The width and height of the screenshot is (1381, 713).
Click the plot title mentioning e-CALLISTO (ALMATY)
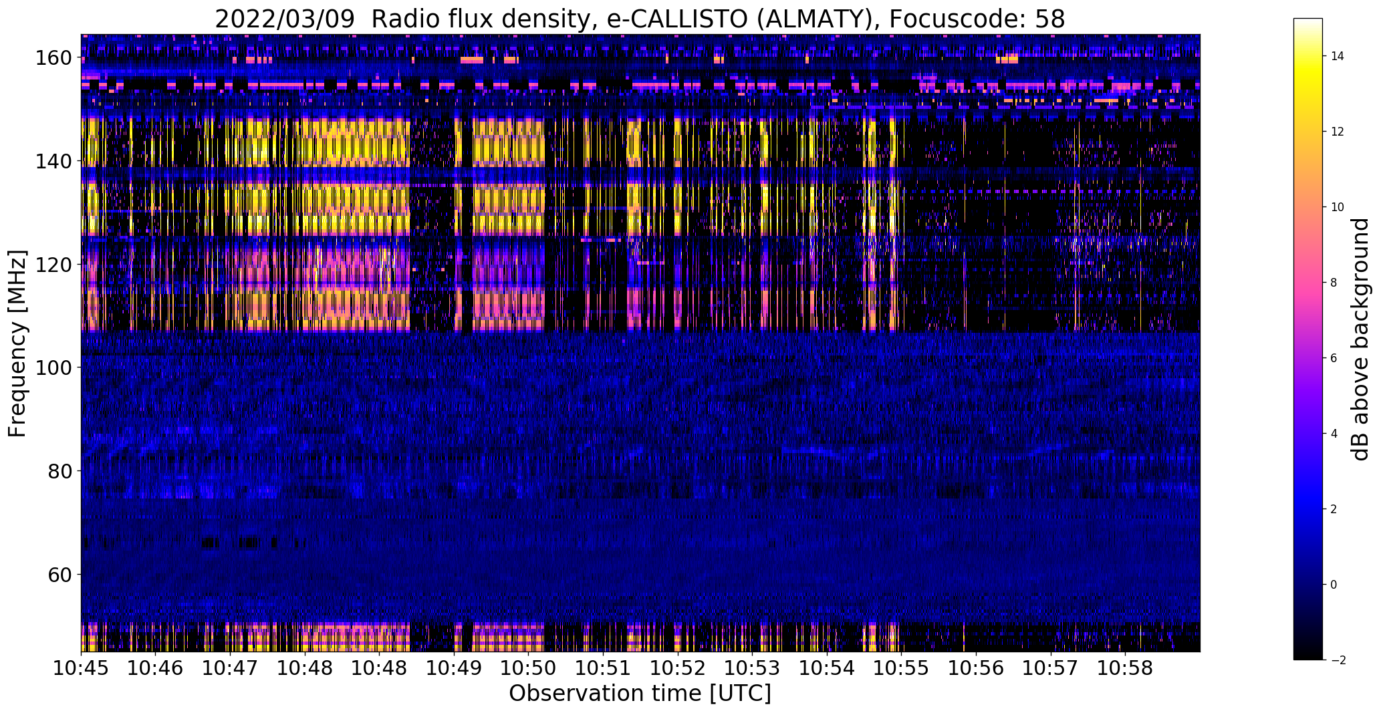[x=640, y=19]
